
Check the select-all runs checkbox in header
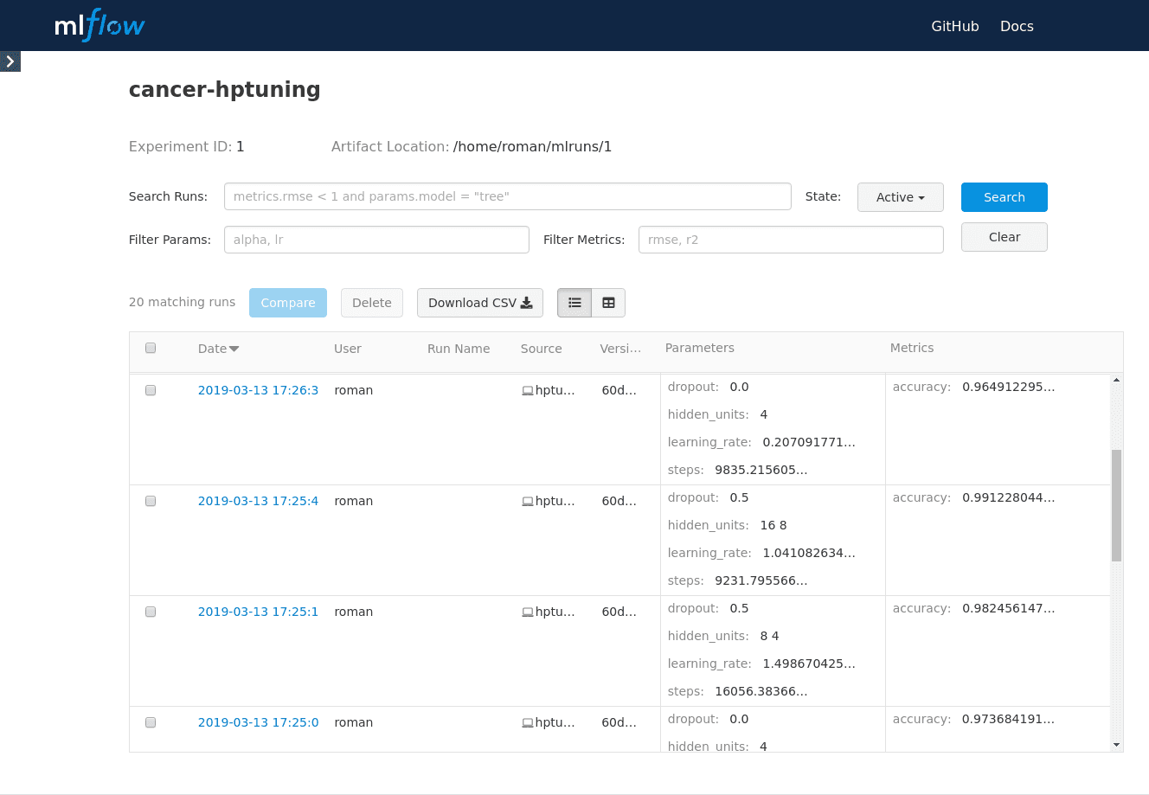click(x=151, y=348)
